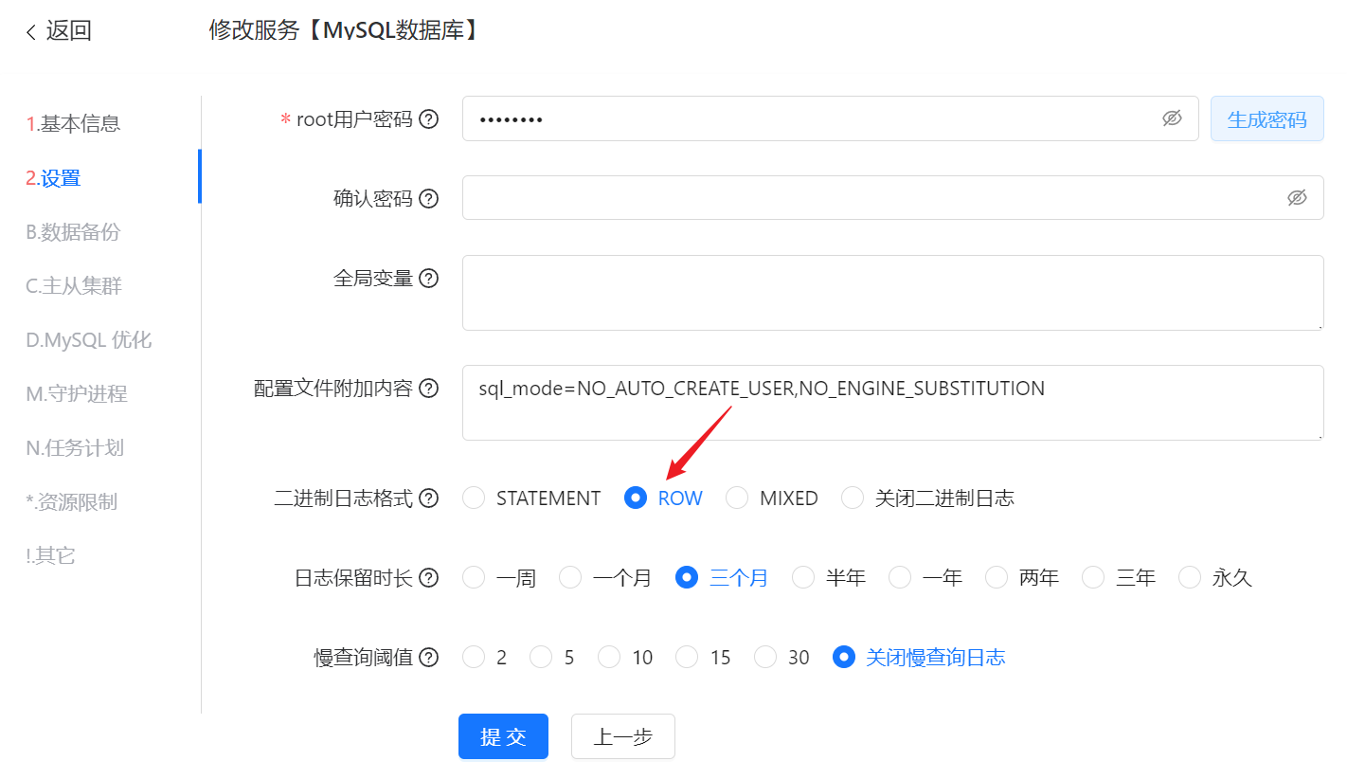
Task: Toggle root password visibility eye icon
Action: click(1172, 118)
